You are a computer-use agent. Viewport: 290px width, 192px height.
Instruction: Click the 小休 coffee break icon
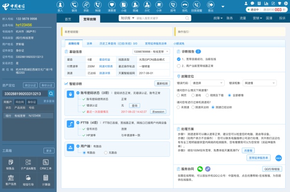pyautogui.click(x=159, y=5)
